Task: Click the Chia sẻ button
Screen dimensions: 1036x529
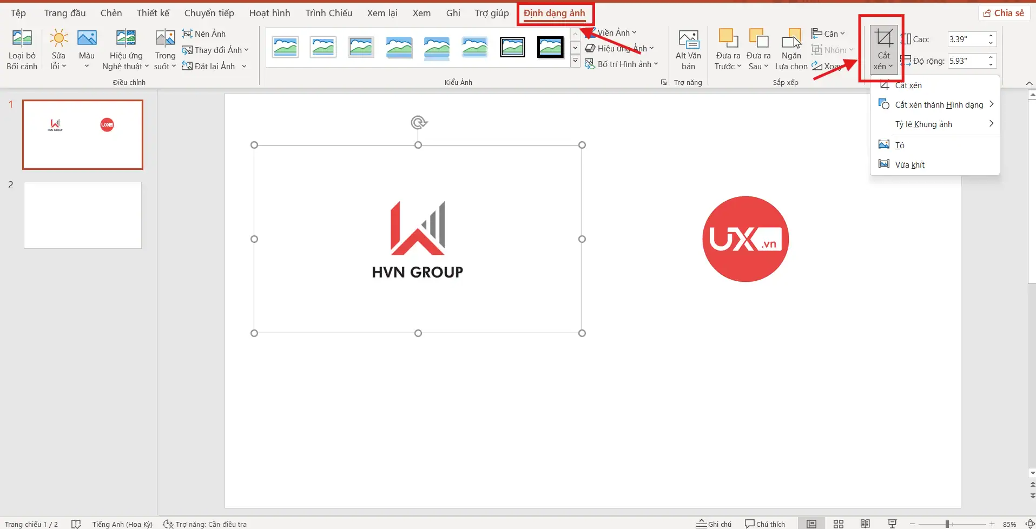Action: [1004, 12]
